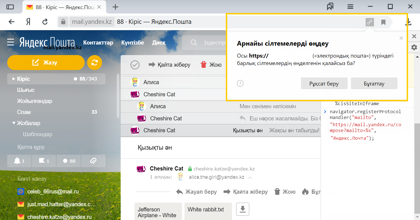Open the Шығыс folder

click(26, 90)
